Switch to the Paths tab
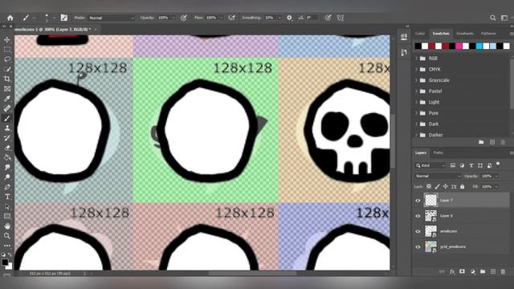Image resolution: width=514 pixels, height=289 pixels. 439,153
